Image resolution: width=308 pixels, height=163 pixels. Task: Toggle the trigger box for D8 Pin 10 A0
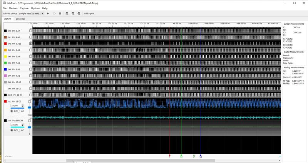(30, 82)
